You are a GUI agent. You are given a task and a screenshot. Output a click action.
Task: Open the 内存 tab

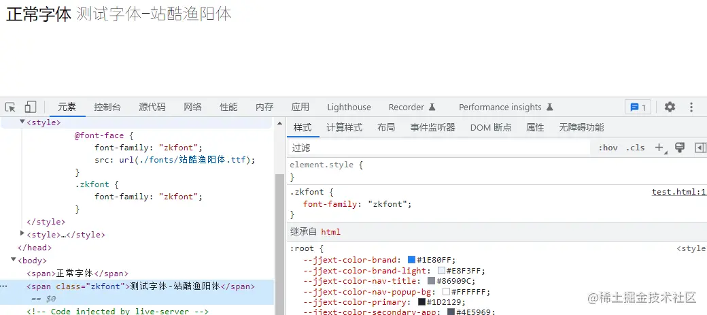click(264, 107)
